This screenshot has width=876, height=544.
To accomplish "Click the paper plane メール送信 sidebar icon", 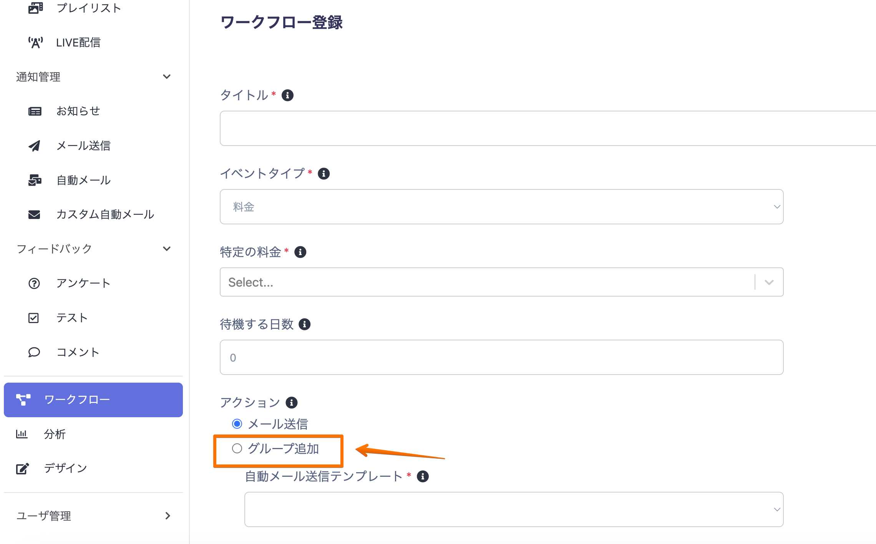I will coord(35,146).
